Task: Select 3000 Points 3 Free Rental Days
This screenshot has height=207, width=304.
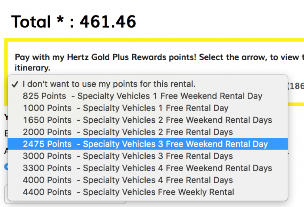Action: click(128, 156)
